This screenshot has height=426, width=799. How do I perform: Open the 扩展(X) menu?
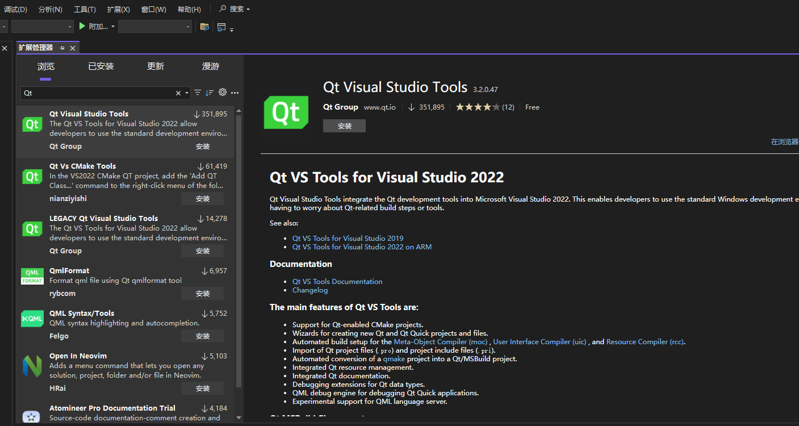click(118, 9)
